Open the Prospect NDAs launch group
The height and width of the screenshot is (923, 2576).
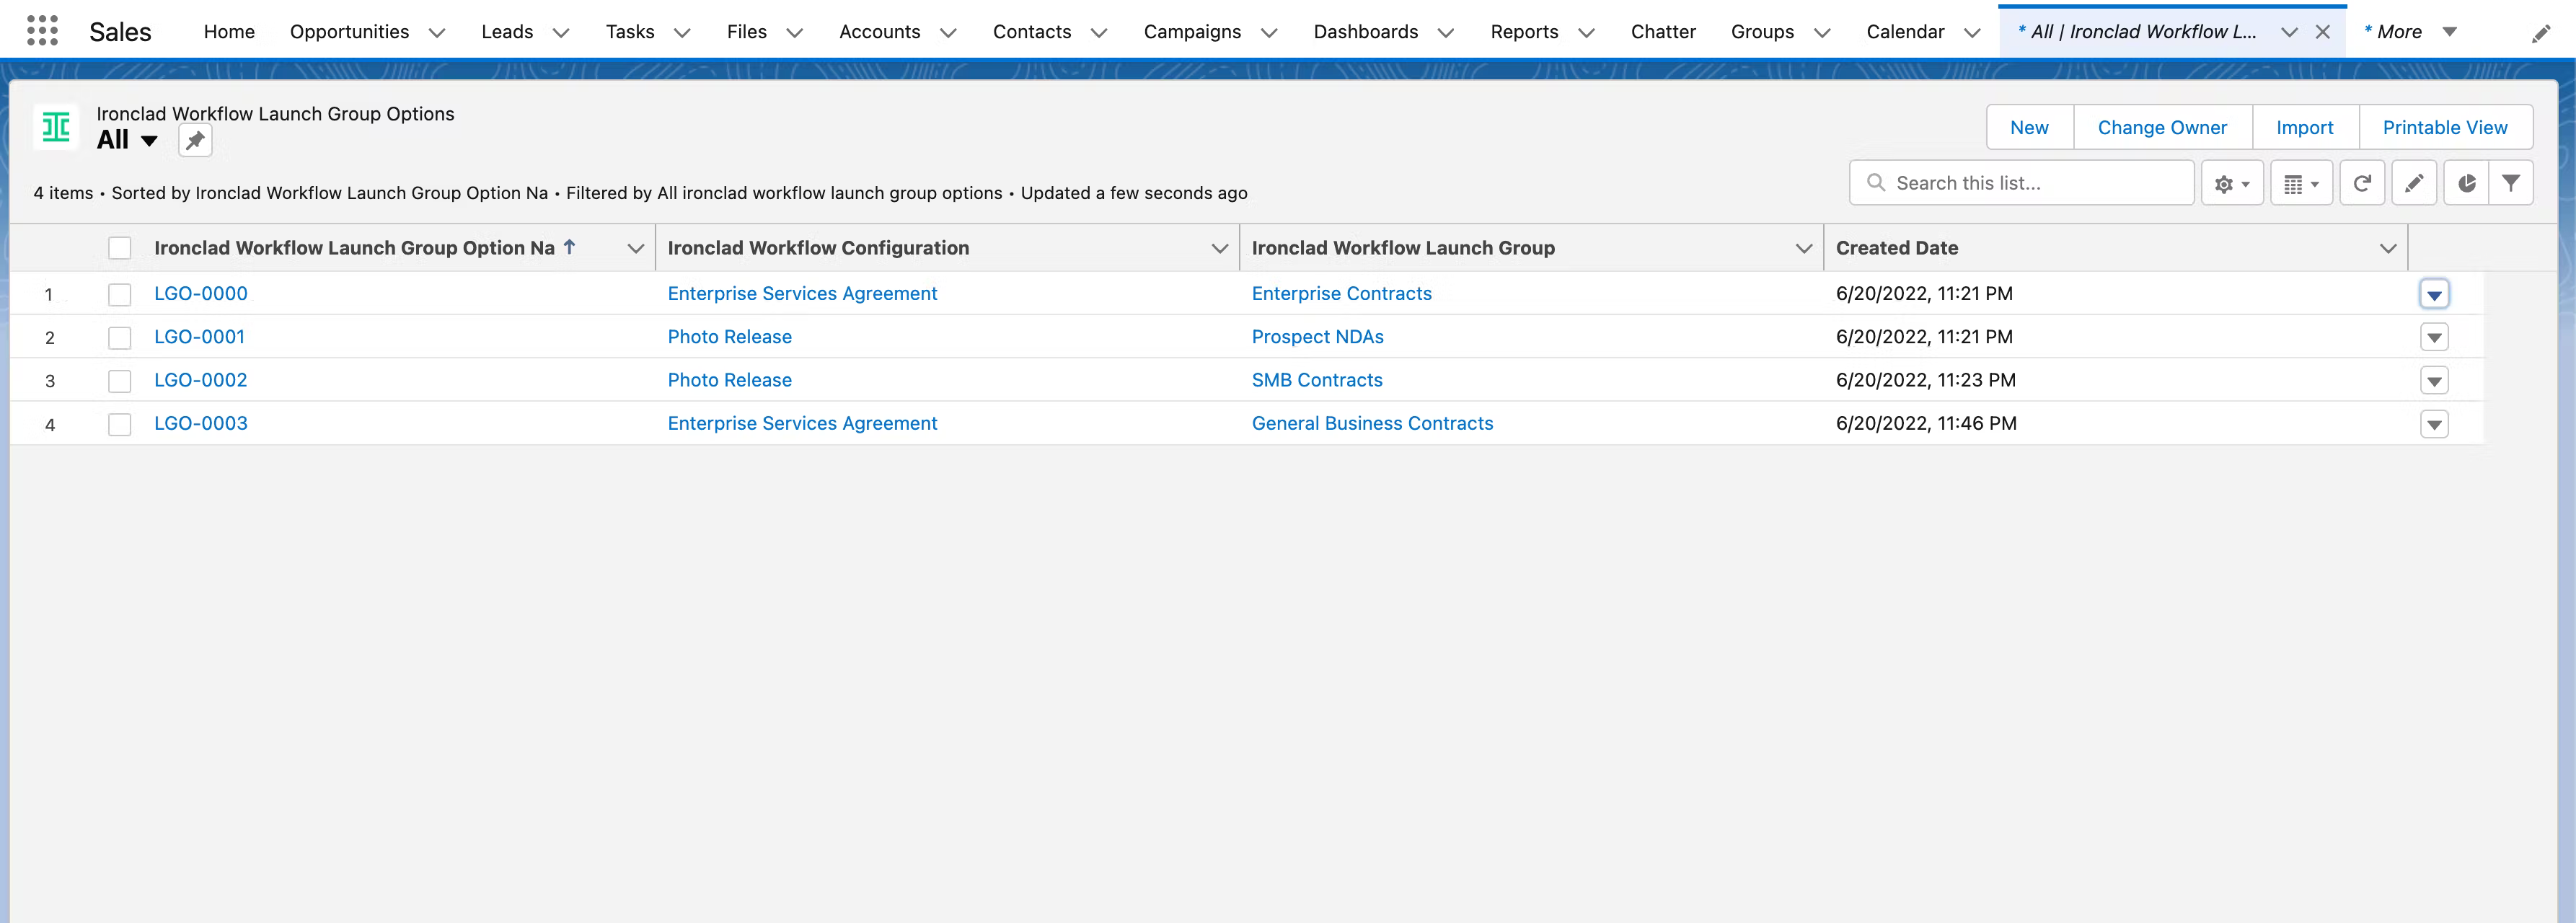coord(1317,337)
